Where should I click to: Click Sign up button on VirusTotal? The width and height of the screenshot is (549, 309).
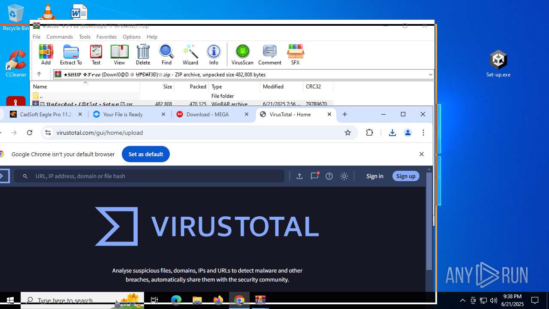point(406,176)
